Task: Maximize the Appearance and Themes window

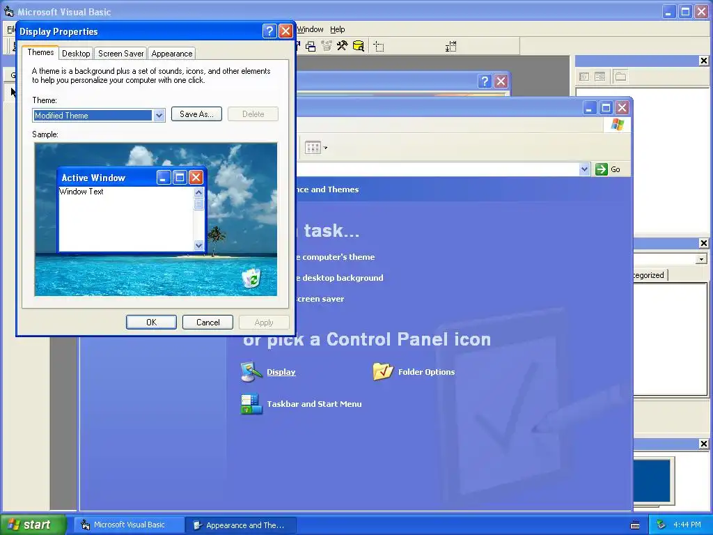Action: coord(606,108)
